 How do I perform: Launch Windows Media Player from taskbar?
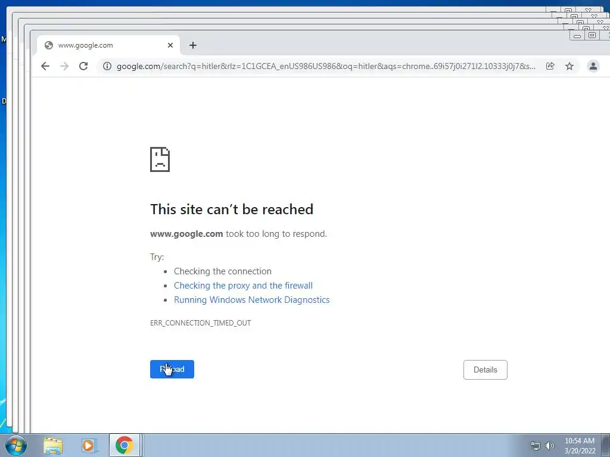tap(88, 445)
